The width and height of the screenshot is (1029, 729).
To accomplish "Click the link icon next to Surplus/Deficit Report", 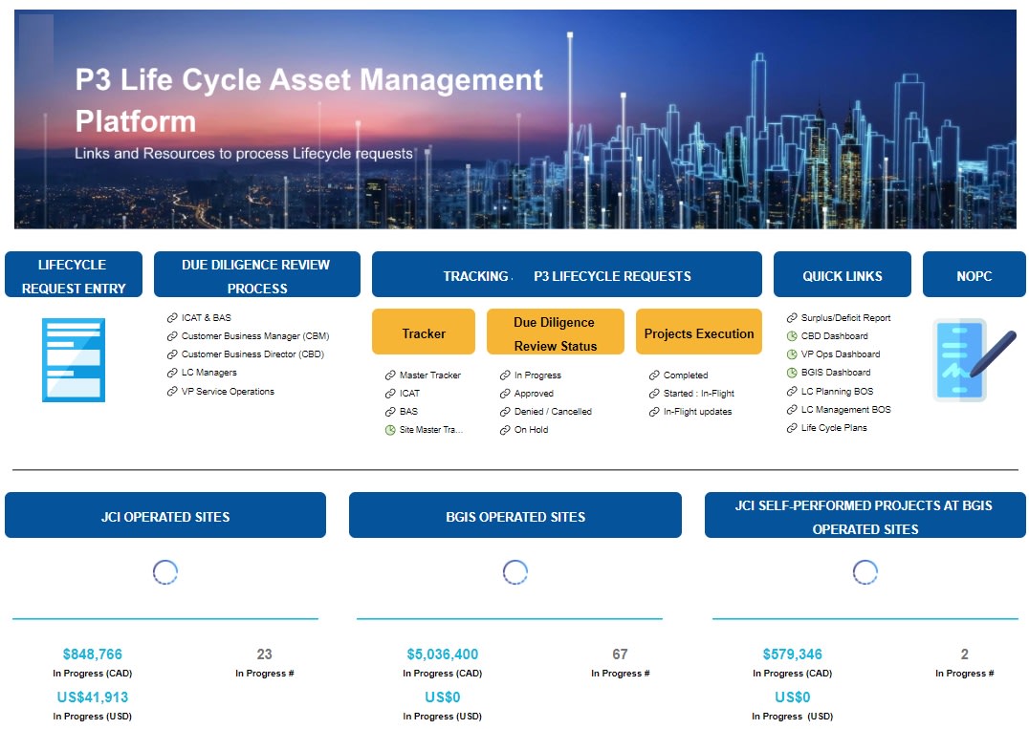I will point(793,319).
